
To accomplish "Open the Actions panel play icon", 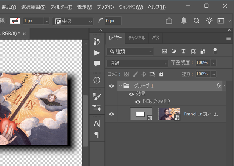I will (x=97, y=52).
